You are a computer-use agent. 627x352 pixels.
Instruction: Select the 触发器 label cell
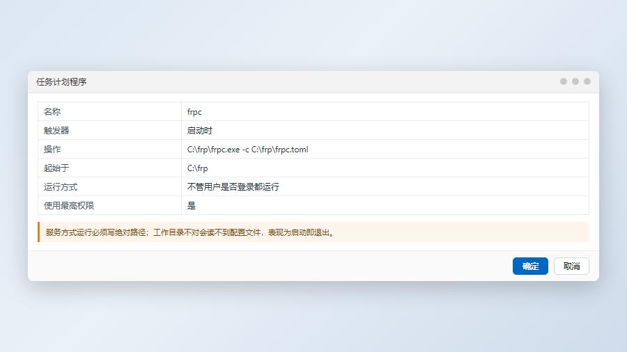pos(109,130)
